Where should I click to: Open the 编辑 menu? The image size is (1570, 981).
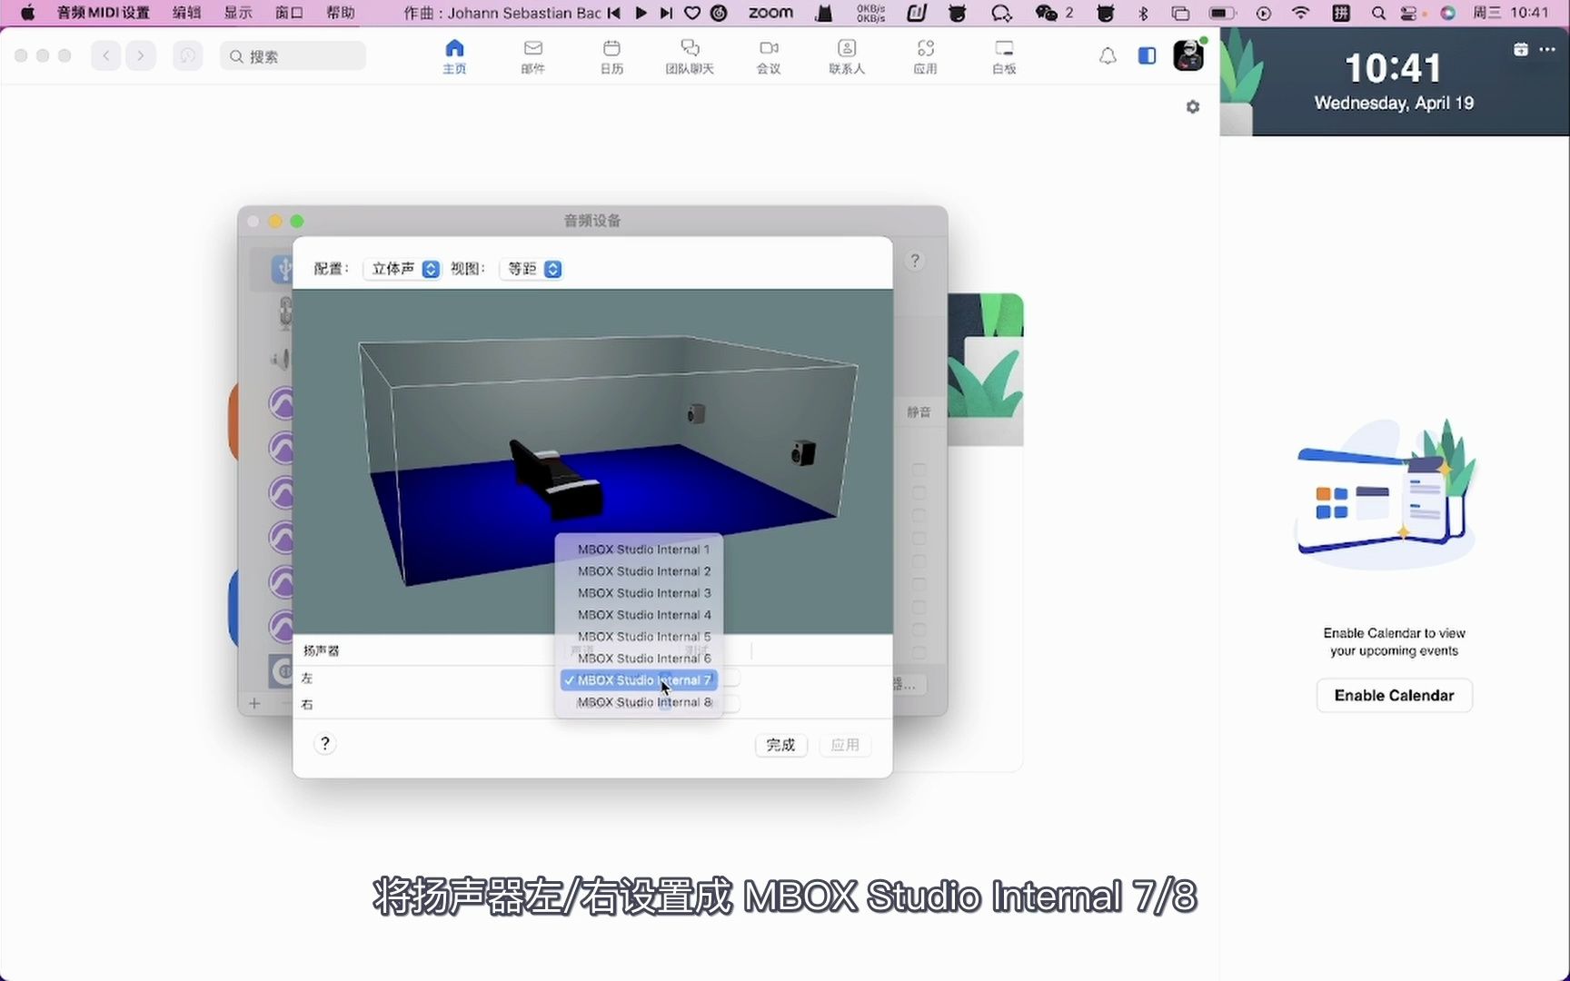pos(186,13)
